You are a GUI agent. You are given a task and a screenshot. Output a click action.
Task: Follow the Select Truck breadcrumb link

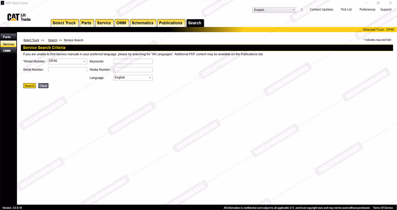pyautogui.click(x=31, y=40)
